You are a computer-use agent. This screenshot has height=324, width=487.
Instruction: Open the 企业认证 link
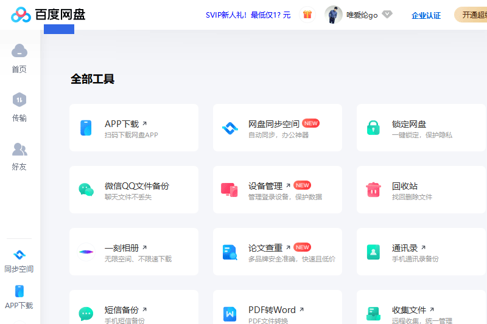426,16
